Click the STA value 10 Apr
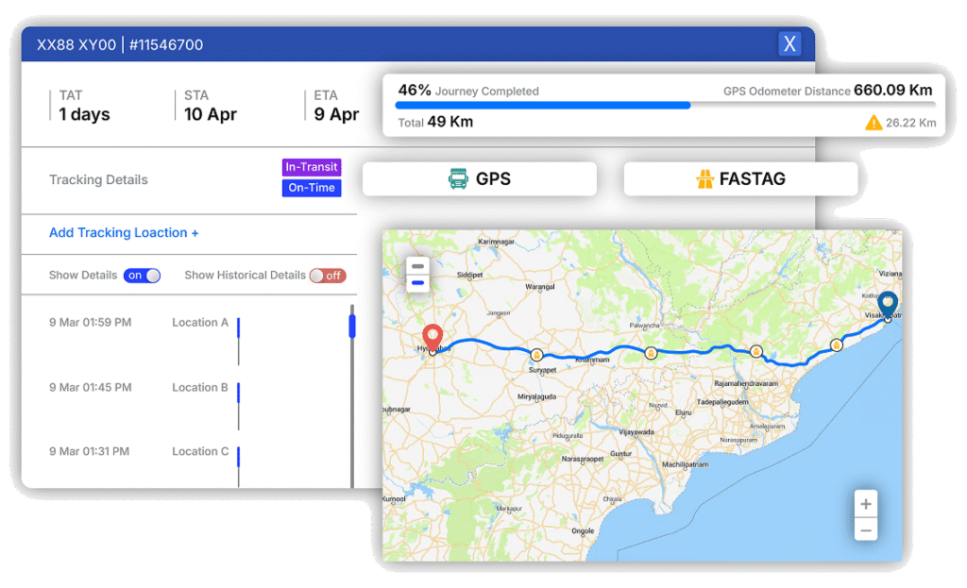The image size is (967, 588). [211, 114]
